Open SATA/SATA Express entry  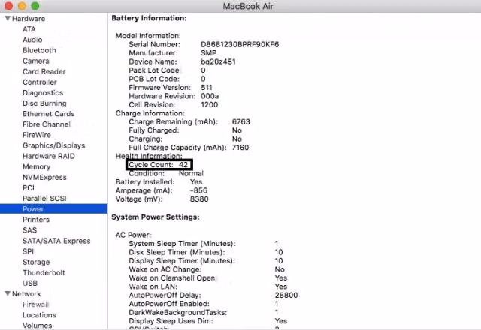point(56,241)
